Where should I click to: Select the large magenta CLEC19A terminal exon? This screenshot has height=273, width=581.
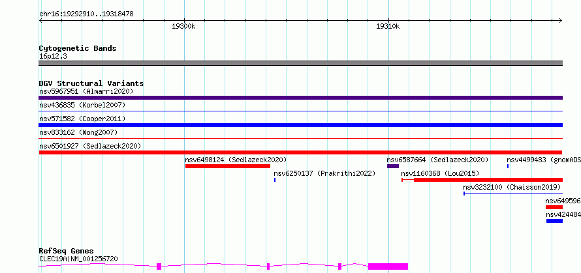[388, 266]
